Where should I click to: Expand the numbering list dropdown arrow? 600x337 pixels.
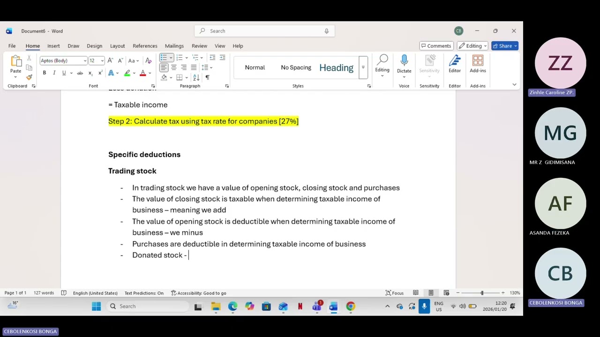(186, 58)
